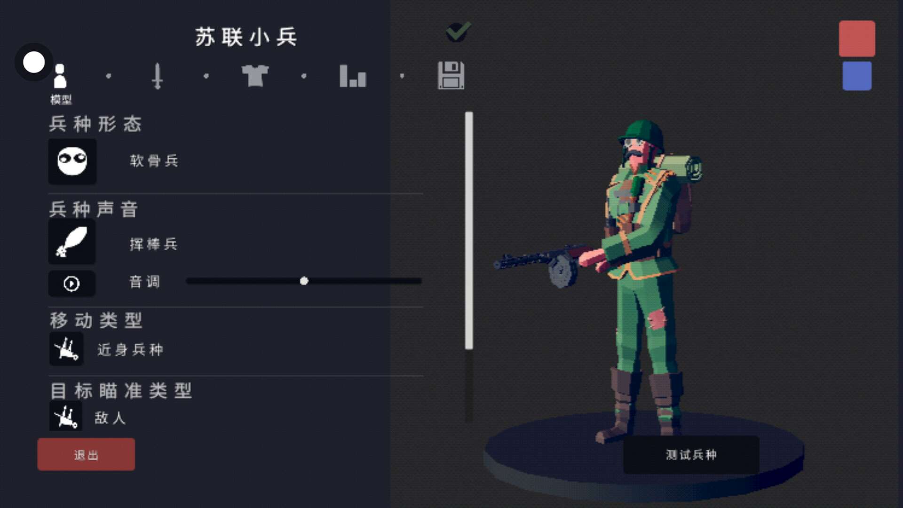
Task: Open the clothing shirt tab
Action: coord(255,76)
